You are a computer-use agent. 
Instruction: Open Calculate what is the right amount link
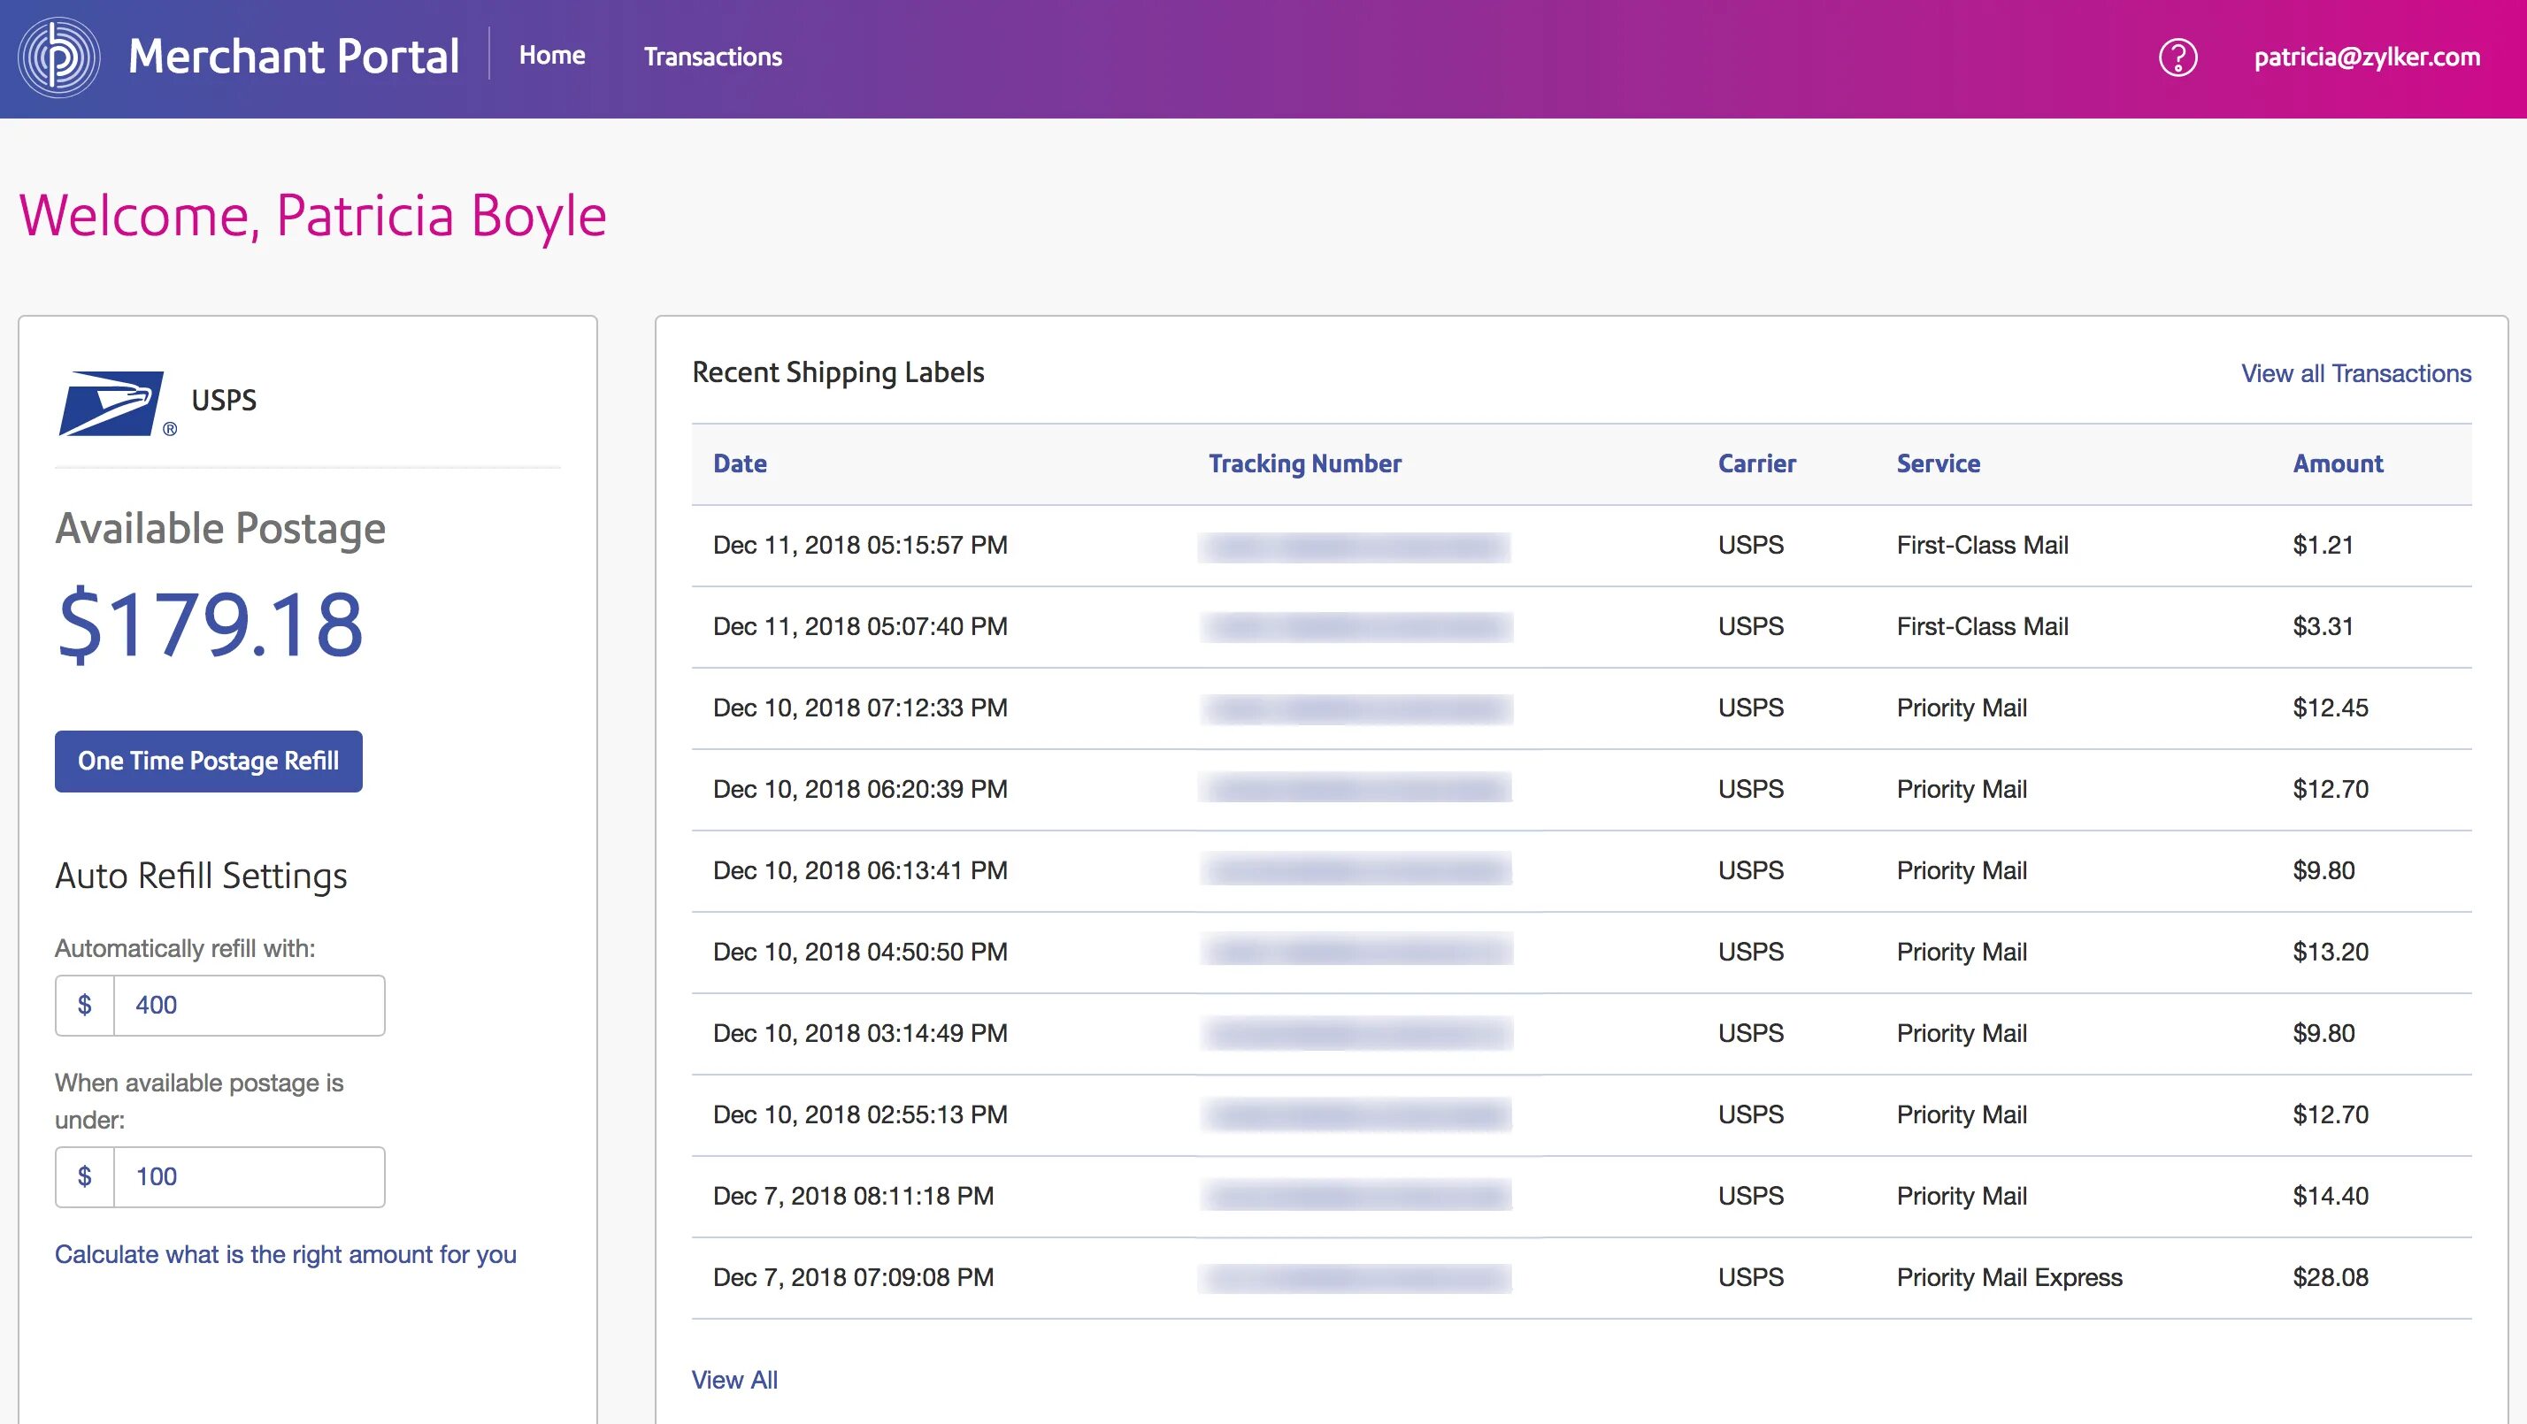pyautogui.click(x=285, y=1254)
